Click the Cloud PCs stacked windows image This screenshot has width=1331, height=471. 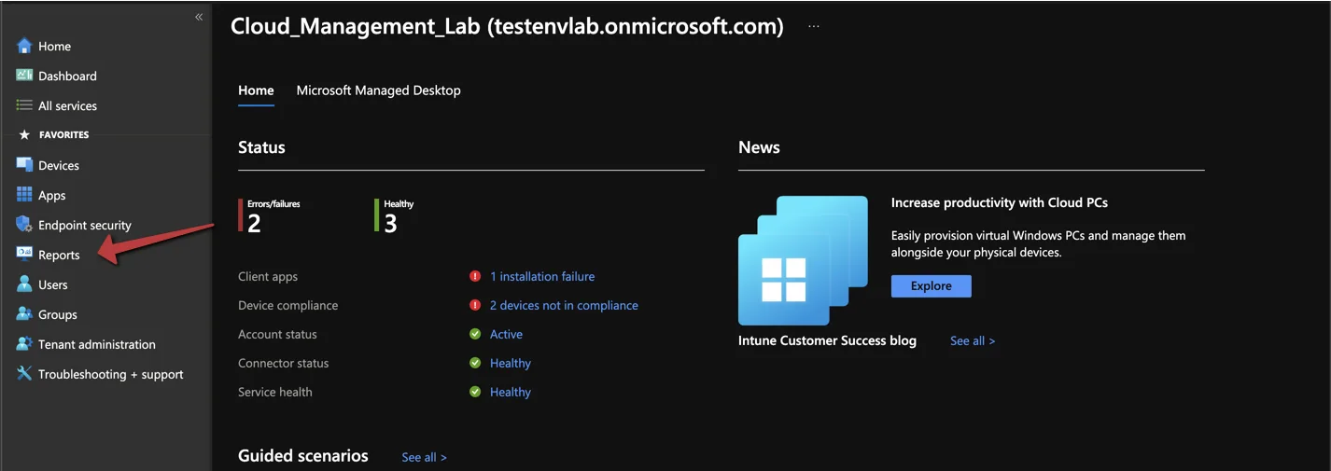pyautogui.click(x=803, y=260)
